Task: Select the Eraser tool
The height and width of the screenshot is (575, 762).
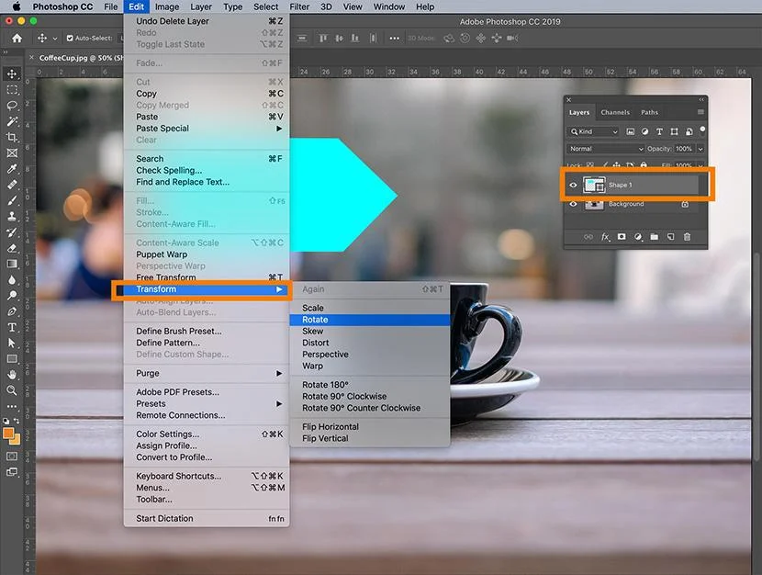Action: click(x=12, y=248)
